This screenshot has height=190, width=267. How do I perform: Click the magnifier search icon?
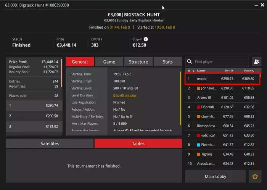click(x=189, y=61)
